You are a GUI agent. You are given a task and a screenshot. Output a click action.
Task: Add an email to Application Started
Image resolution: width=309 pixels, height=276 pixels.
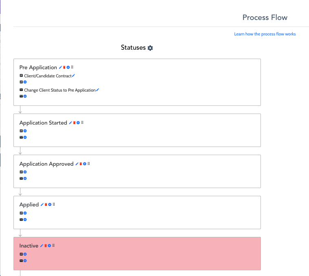click(x=25, y=138)
